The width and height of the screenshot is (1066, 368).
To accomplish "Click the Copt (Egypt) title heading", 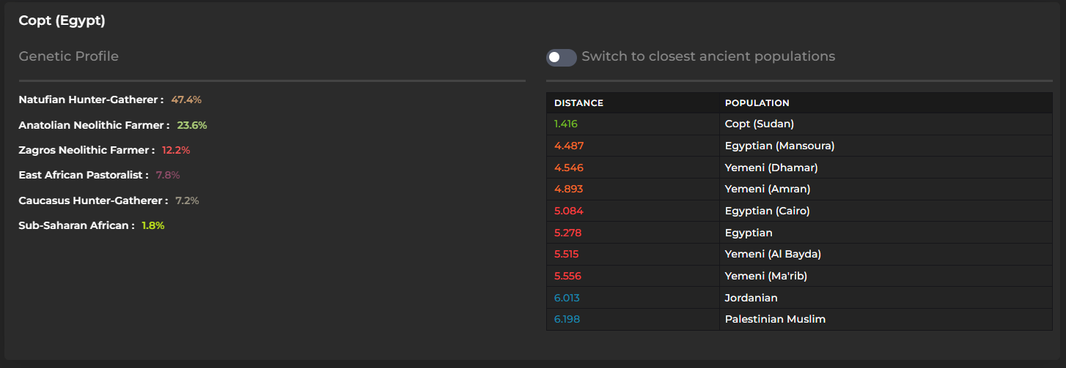I will (x=62, y=20).
